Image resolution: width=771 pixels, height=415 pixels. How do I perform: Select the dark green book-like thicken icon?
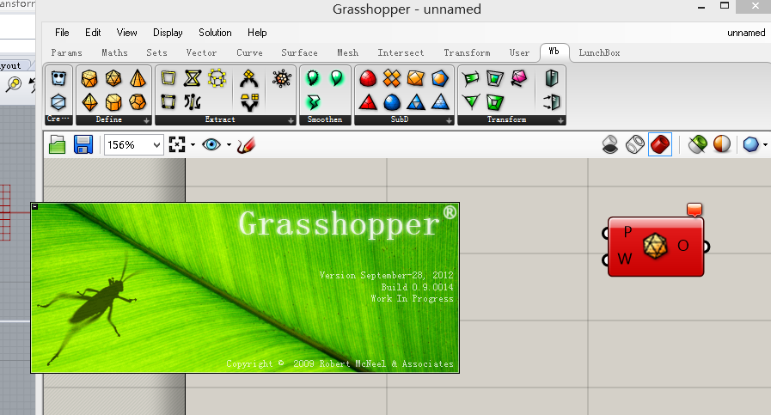point(552,78)
